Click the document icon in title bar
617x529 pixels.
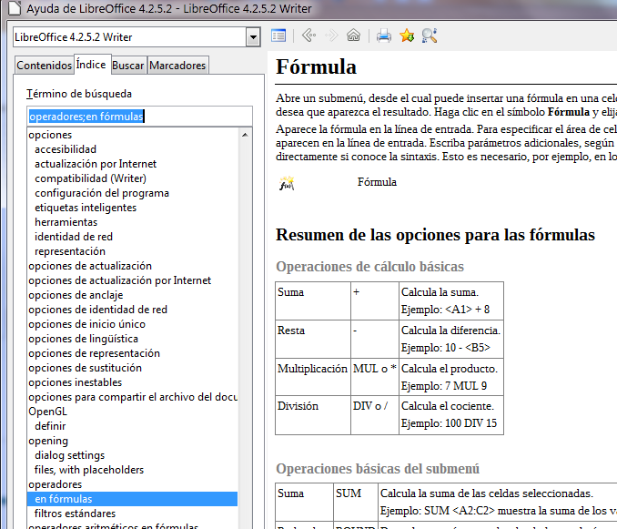click(15, 8)
